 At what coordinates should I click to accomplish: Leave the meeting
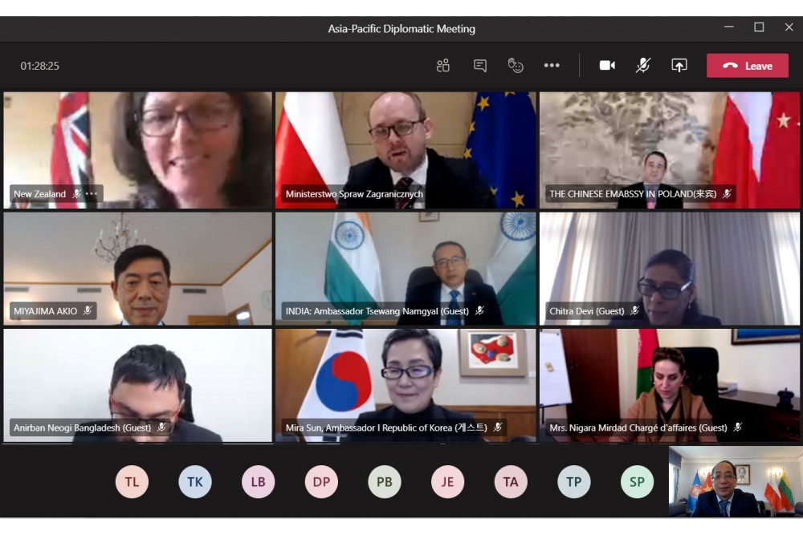(747, 66)
